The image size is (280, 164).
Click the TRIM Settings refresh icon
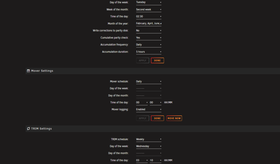tap(28, 129)
